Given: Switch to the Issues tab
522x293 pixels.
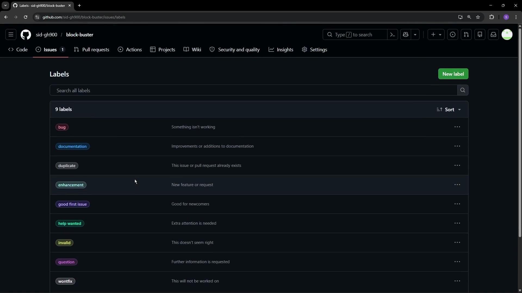Looking at the screenshot, I should coord(51,50).
